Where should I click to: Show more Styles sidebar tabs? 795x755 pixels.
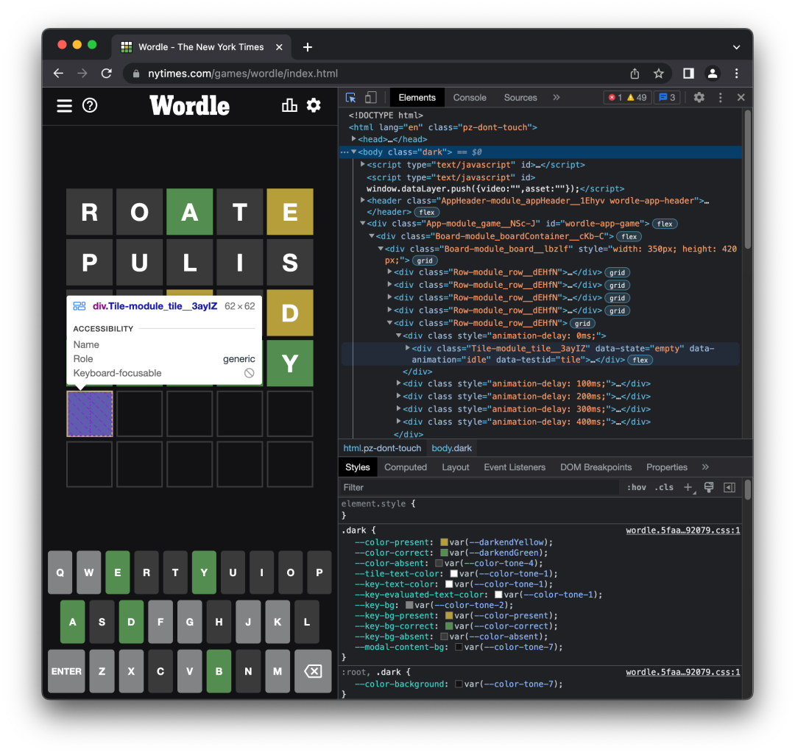click(x=705, y=467)
